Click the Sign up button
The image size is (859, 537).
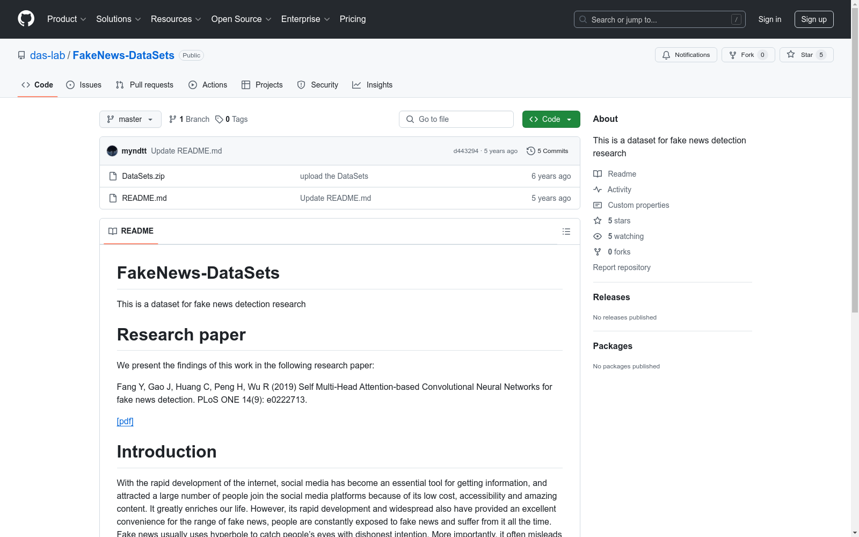click(814, 19)
